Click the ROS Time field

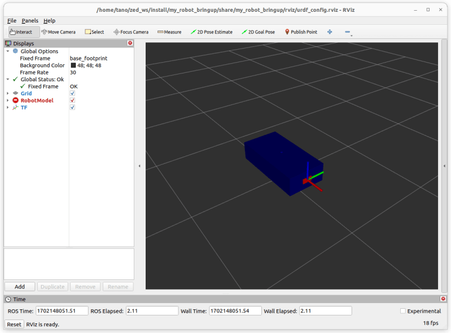(x=62, y=311)
